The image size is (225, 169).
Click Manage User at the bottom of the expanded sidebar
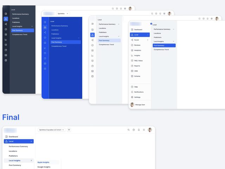point(137,105)
